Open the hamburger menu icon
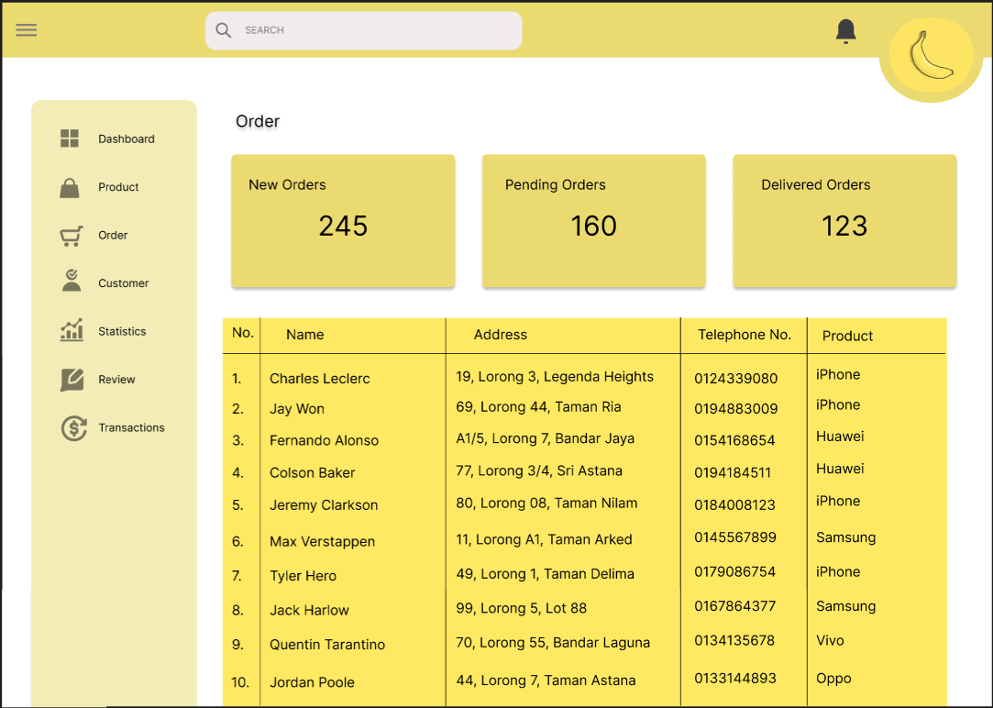The image size is (993, 708). tap(27, 30)
